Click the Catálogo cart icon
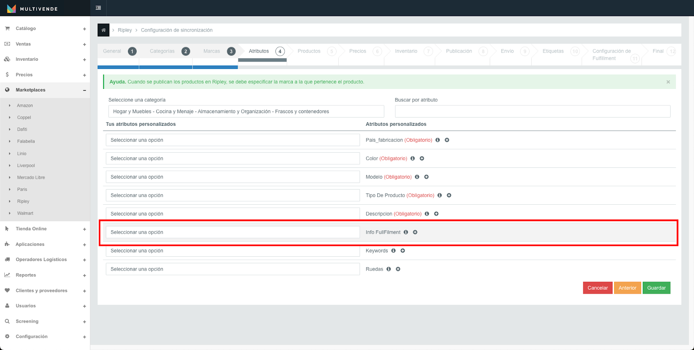This screenshot has width=694, height=350. (x=7, y=28)
